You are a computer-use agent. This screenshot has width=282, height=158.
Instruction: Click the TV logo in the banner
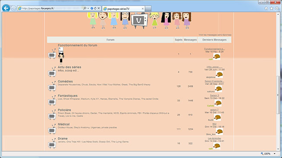pos(139,20)
